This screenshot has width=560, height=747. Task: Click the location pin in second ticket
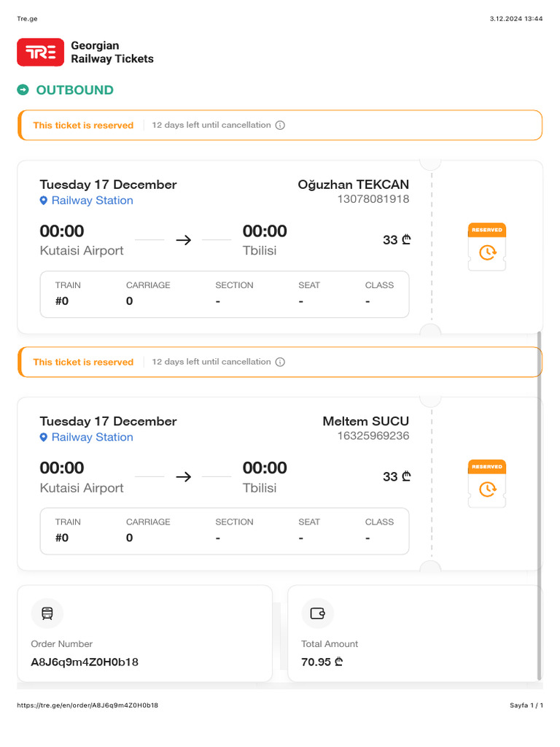pyautogui.click(x=44, y=437)
